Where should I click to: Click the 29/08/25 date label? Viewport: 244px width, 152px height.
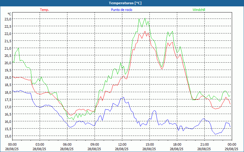tap(231, 149)
